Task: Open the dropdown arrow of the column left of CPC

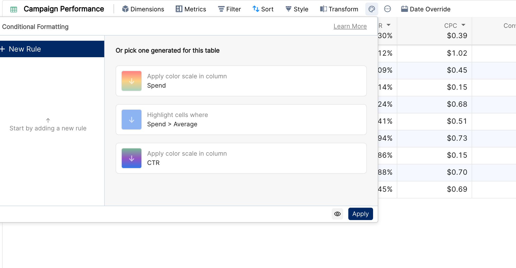Action: (389, 25)
